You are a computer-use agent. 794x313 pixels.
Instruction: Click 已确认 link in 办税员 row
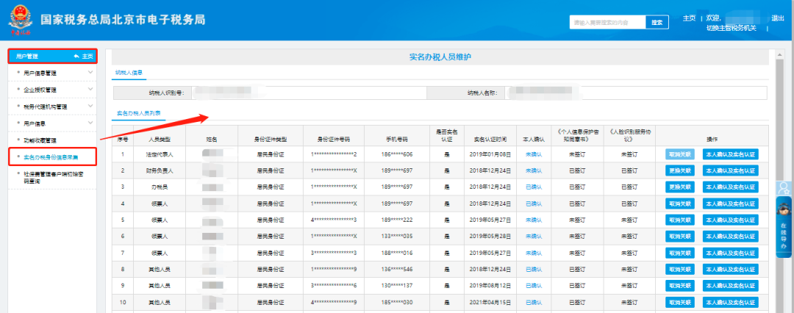point(534,187)
